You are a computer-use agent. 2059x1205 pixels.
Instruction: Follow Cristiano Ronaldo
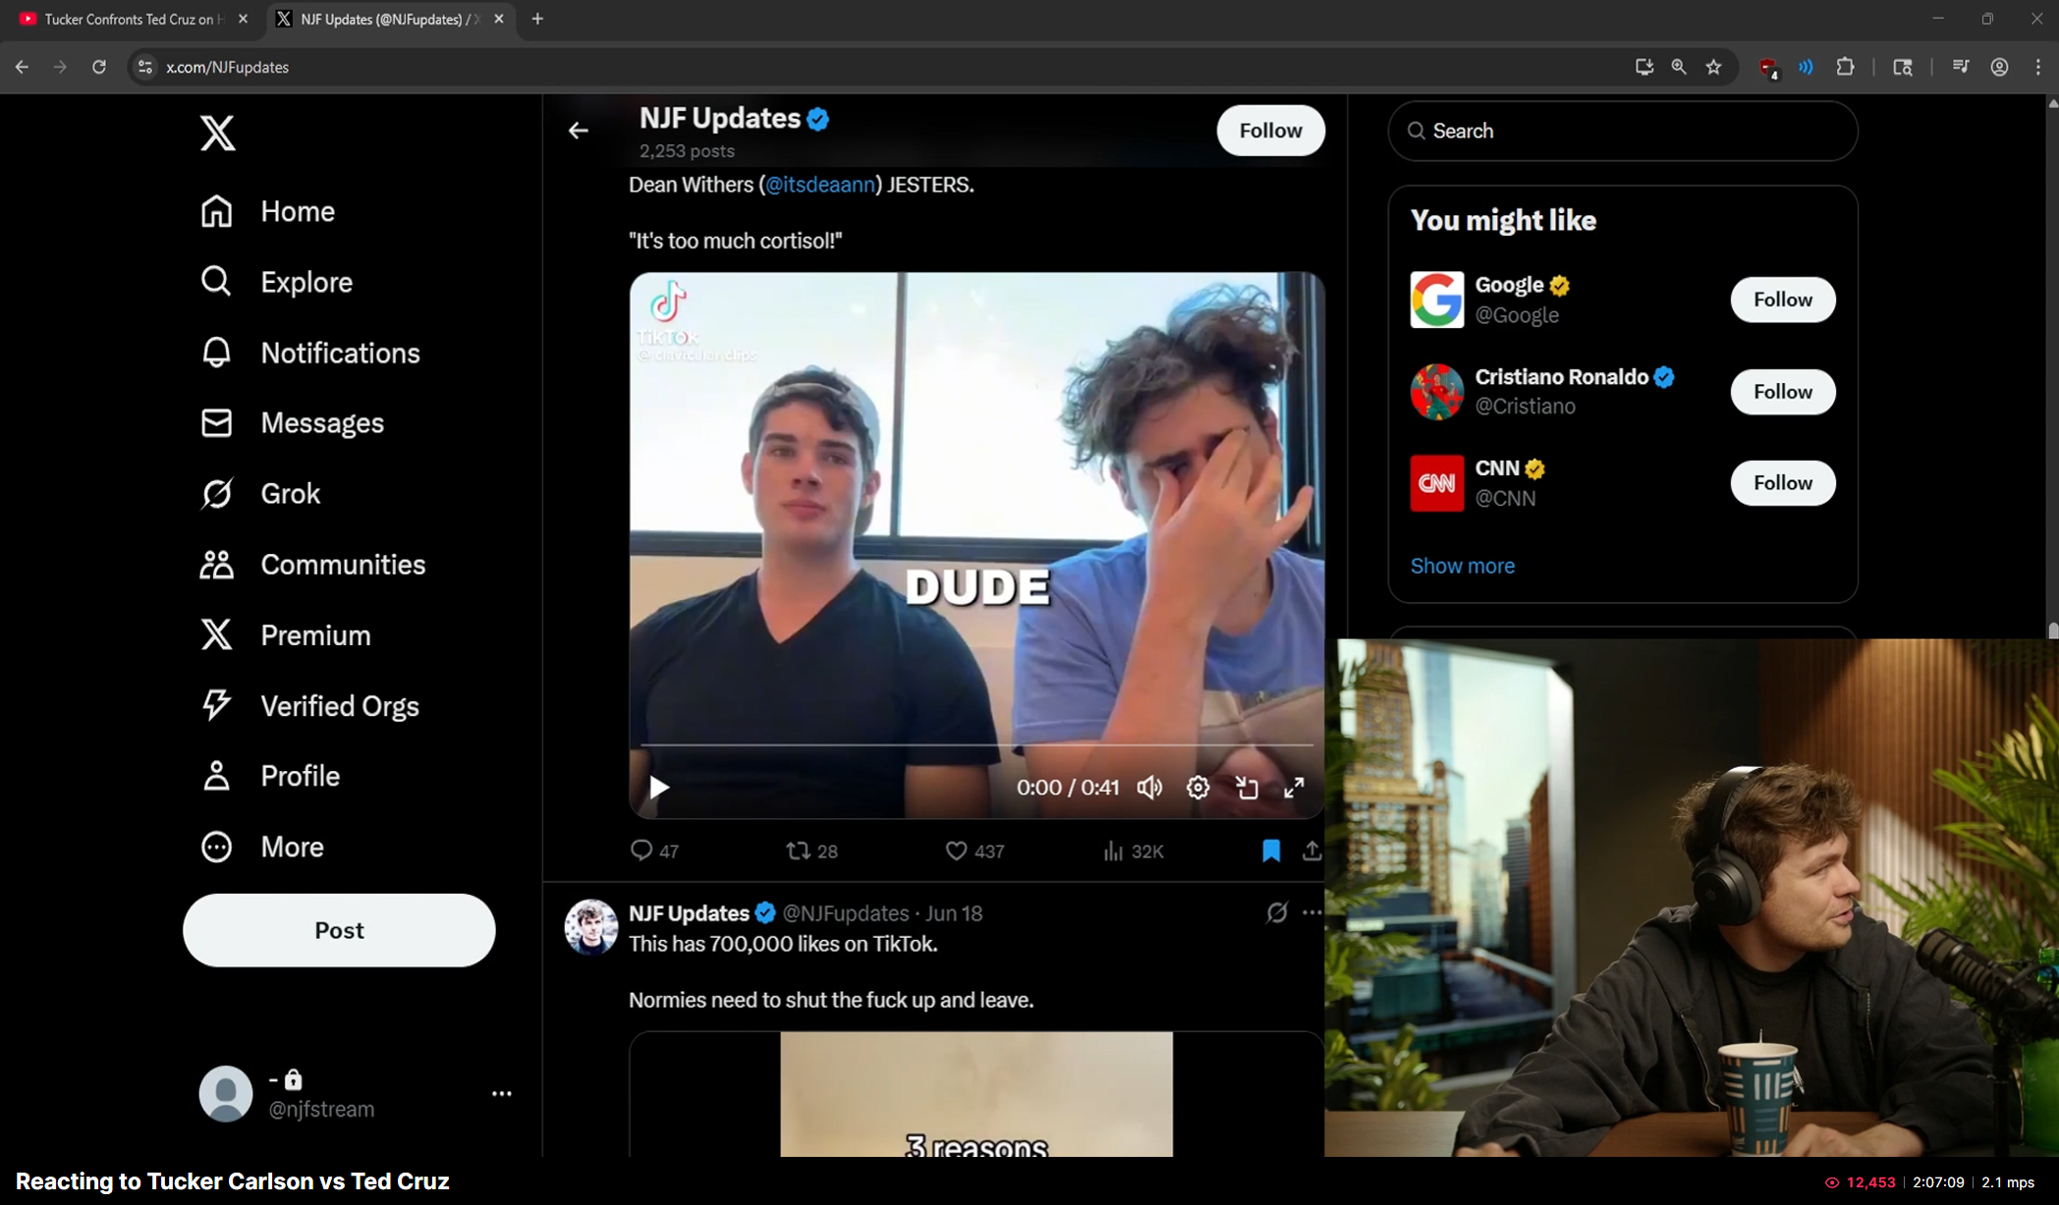[x=1782, y=392]
